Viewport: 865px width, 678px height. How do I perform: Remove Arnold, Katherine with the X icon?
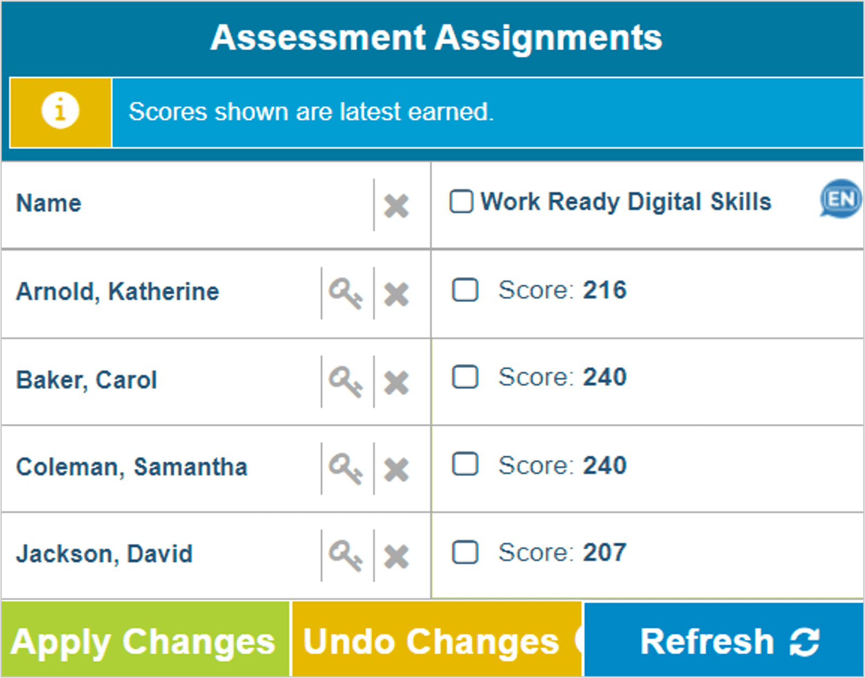(x=396, y=295)
